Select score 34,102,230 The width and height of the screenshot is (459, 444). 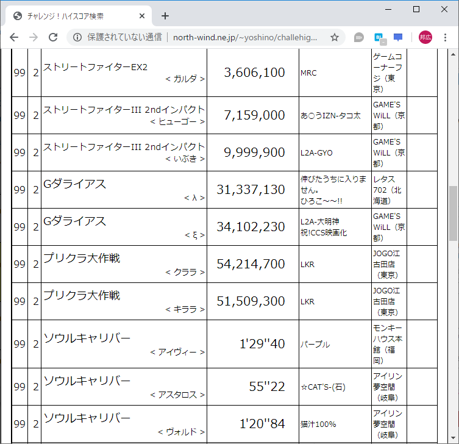[x=251, y=227]
